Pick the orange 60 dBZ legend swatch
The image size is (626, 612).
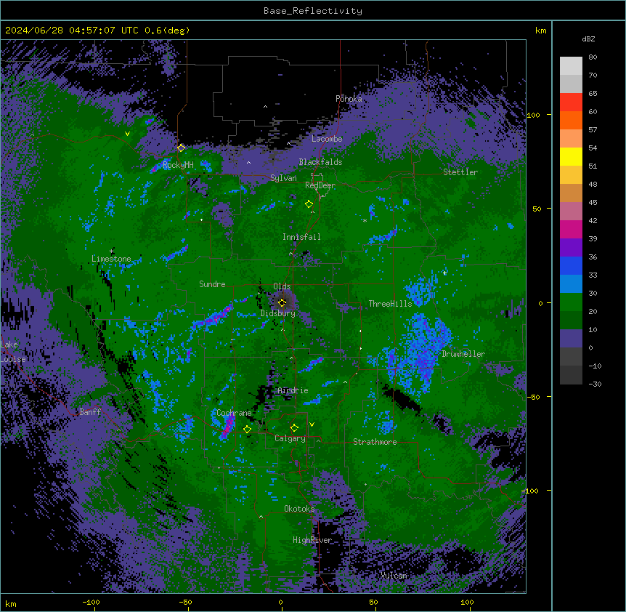click(571, 120)
